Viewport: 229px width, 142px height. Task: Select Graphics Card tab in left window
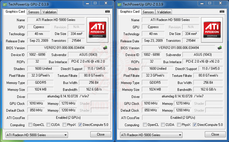point(15,11)
